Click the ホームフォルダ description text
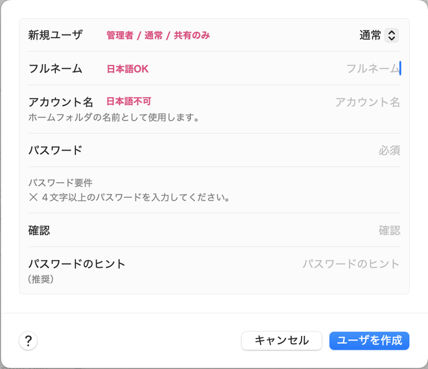The height and width of the screenshot is (369, 428). point(113,117)
